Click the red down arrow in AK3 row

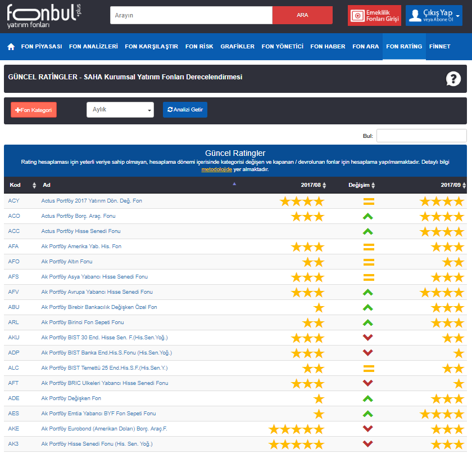tap(368, 444)
